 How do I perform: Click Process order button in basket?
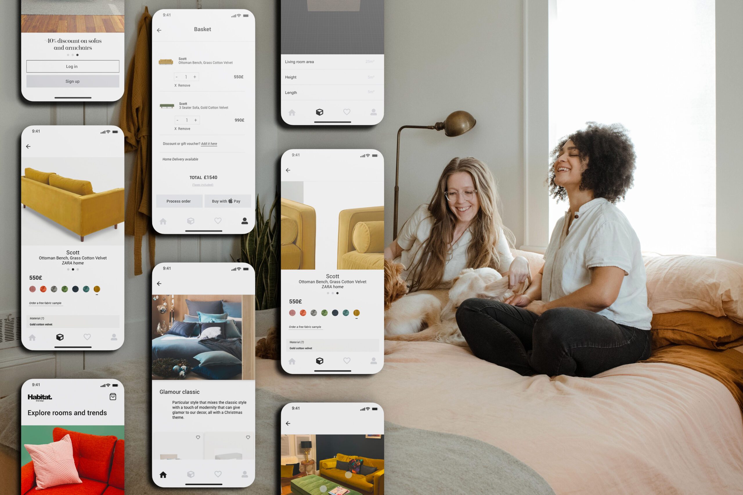[179, 201]
